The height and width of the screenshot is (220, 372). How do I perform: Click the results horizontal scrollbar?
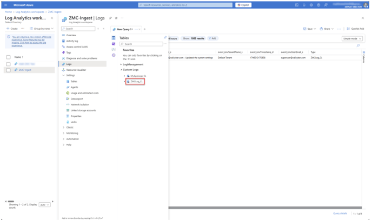coord(265,208)
